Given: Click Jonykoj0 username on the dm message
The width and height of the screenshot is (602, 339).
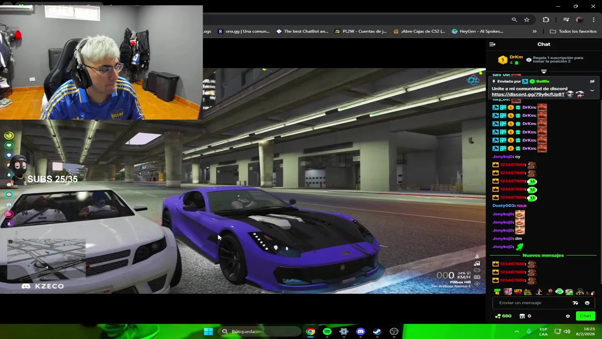Looking at the screenshot, I should [503, 239].
